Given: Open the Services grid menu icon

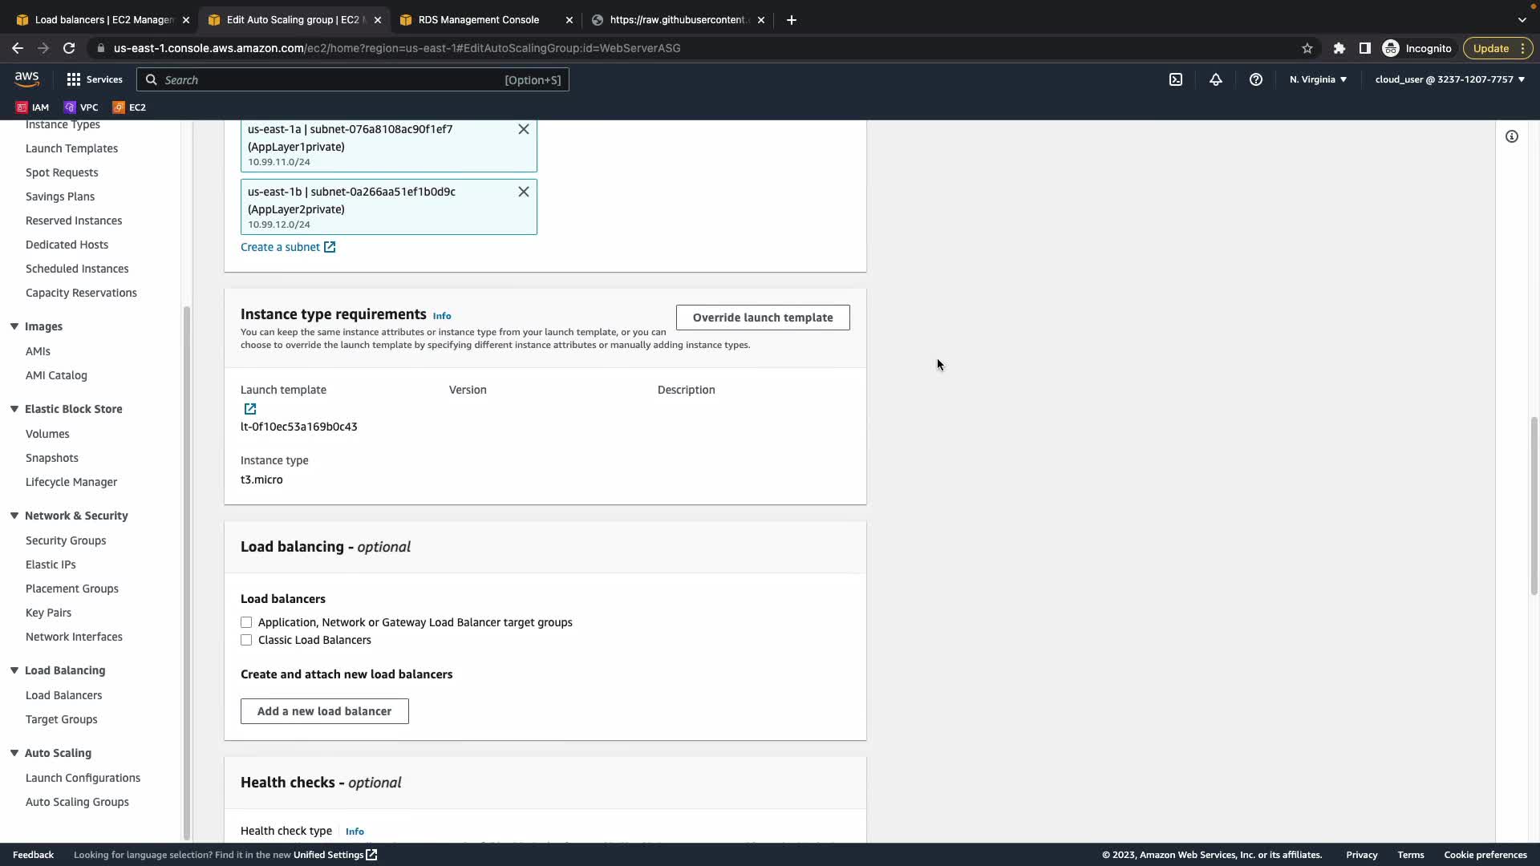Looking at the screenshot, I should click(74, 79).
